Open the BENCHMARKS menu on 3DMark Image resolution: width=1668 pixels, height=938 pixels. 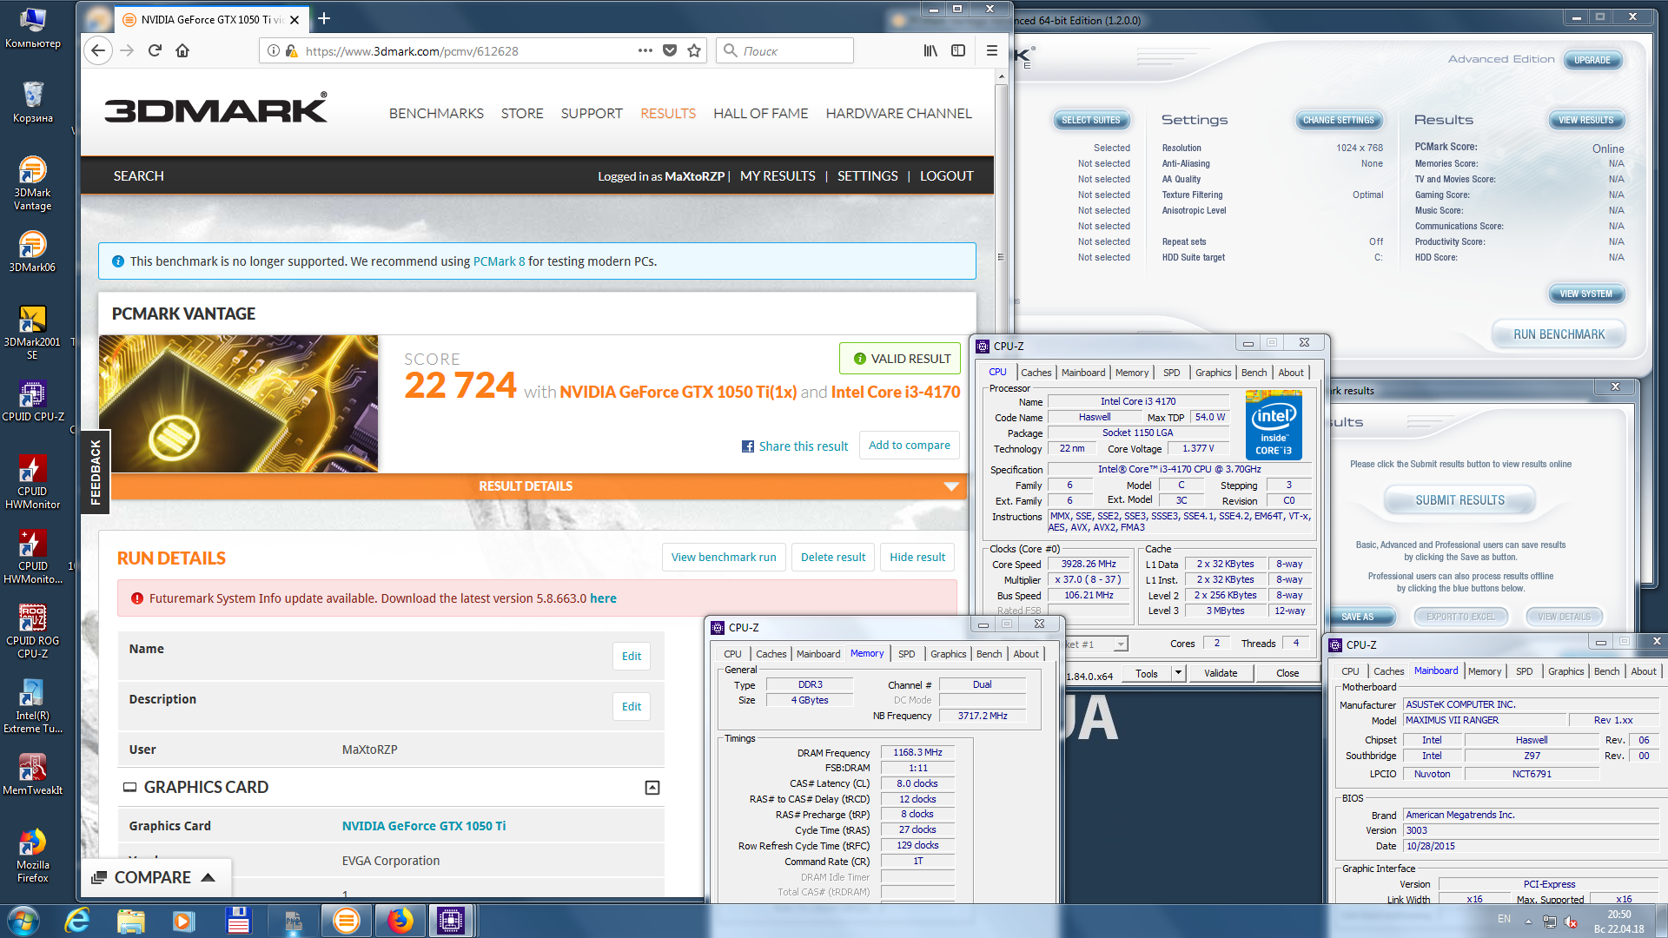click(436, 114)
